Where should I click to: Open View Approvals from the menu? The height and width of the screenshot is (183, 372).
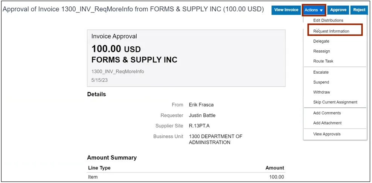click(x=327, y=134)
